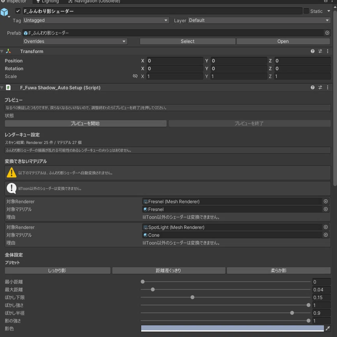Open the prefab Overrides dropdown

click(75, 41)
